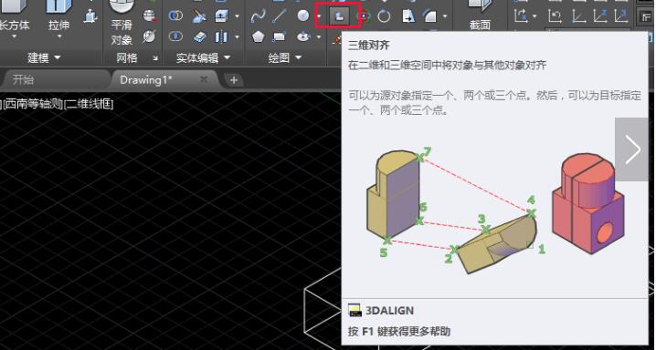Click the 平滑对象 smooth object button
Screen dimensions: 656x350
(x=122, y=23)
